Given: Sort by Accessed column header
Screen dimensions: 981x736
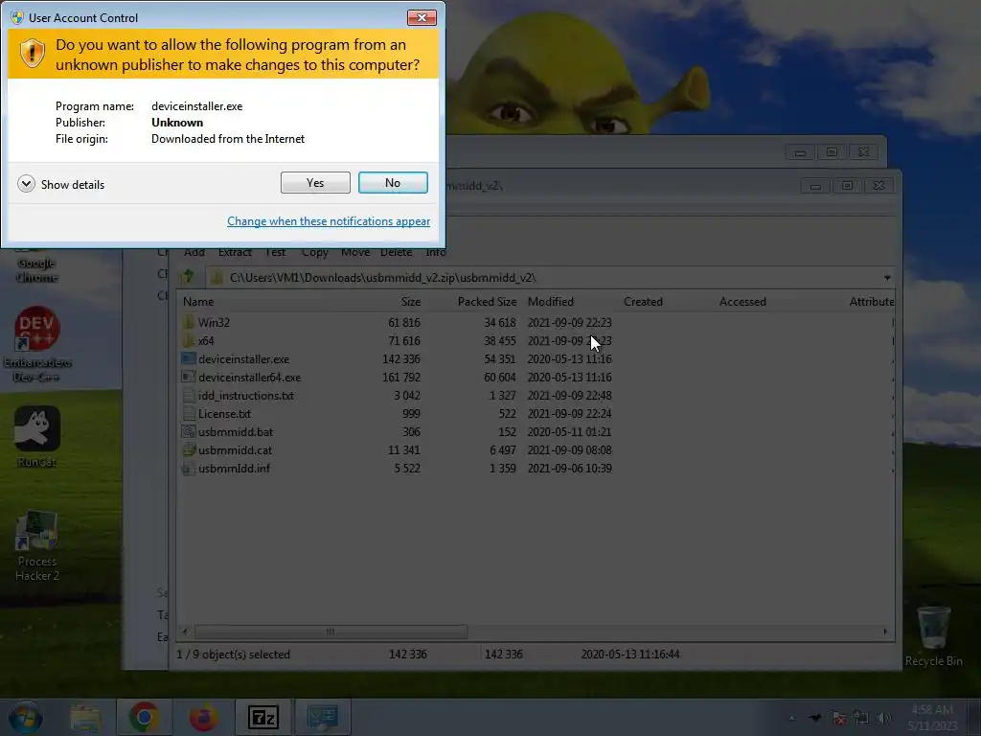Looking at the screenshot, I should point(742,302).
